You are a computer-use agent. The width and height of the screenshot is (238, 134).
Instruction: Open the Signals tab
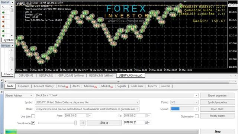click(122, 86)
